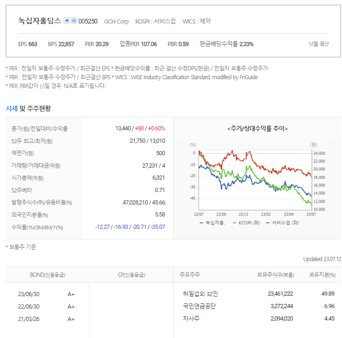Click the PBR 0.59 value
Image resolution: width=342 pixels, height=338 pixels.
click(178, 44)
